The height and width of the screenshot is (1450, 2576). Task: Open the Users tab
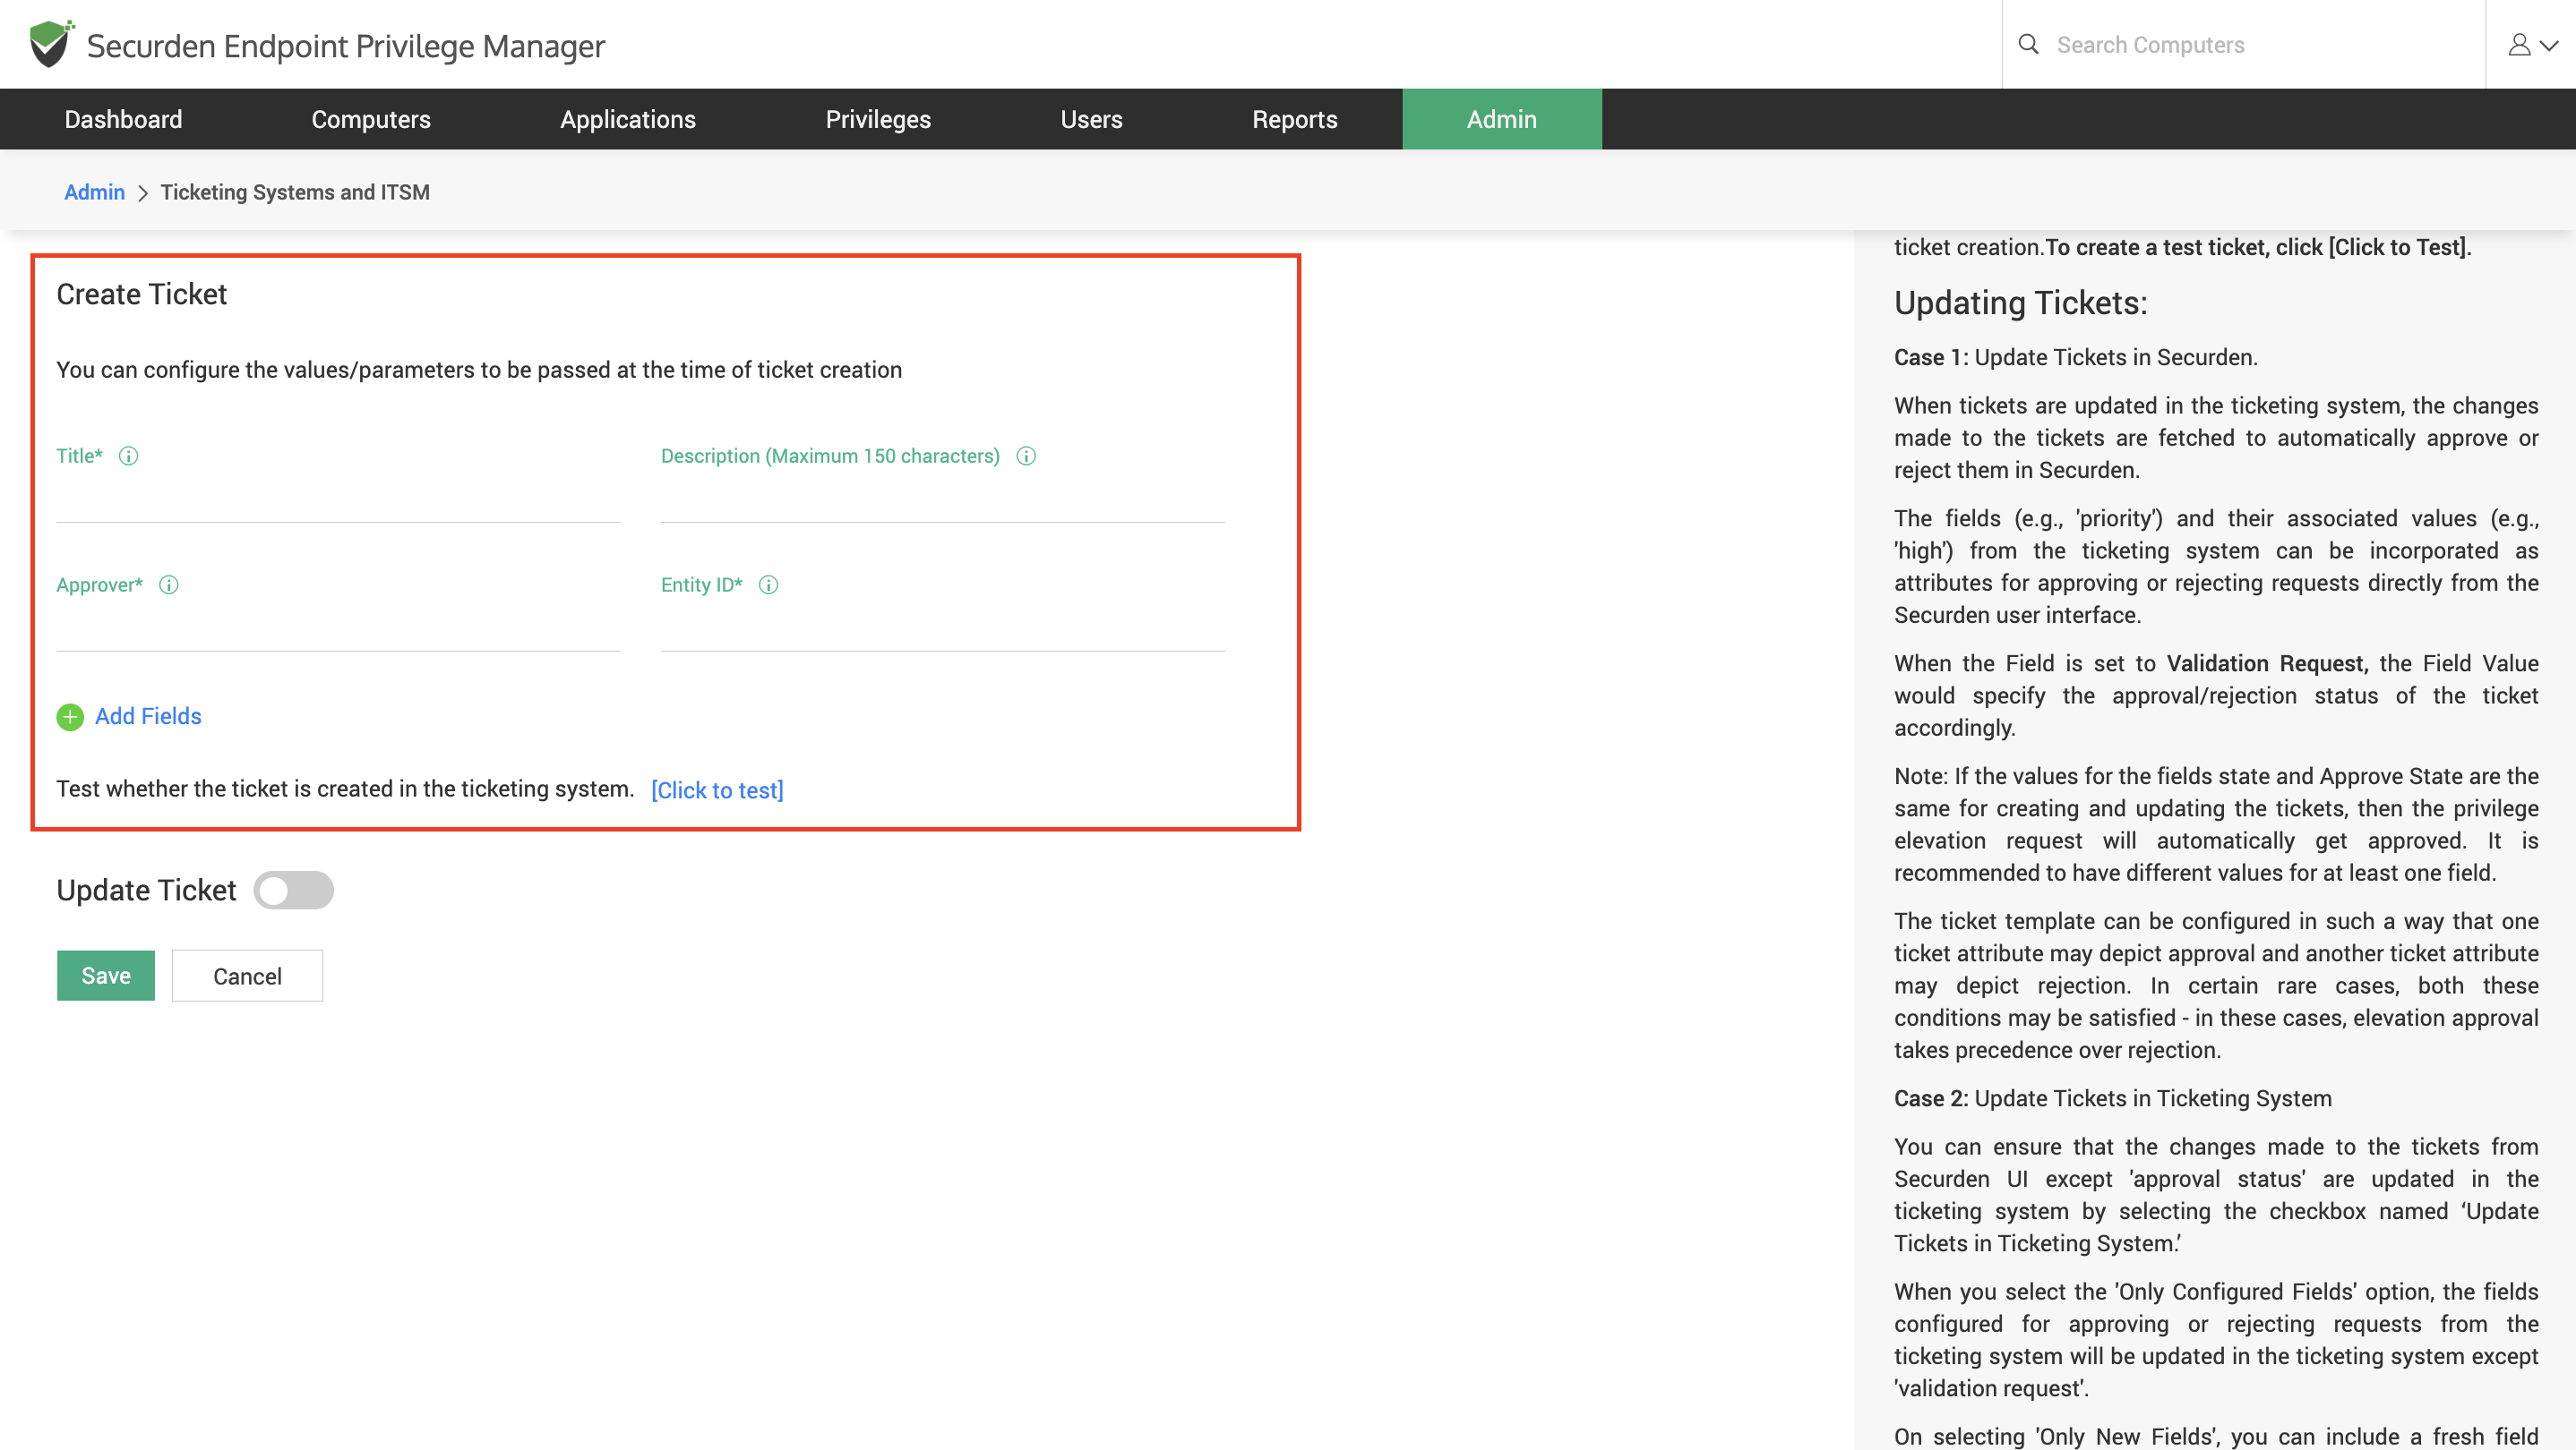(1091, 119)
